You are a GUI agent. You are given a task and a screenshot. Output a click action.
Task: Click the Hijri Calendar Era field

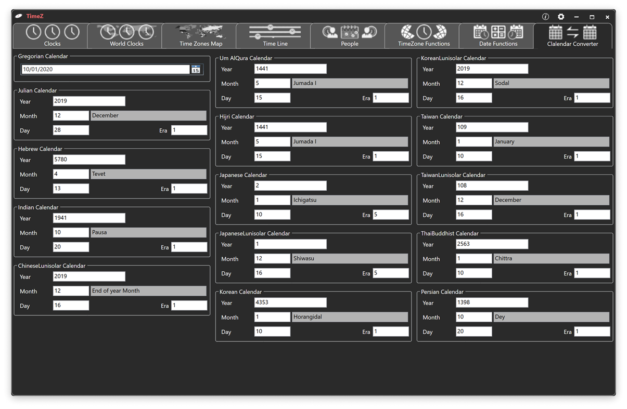391,156
